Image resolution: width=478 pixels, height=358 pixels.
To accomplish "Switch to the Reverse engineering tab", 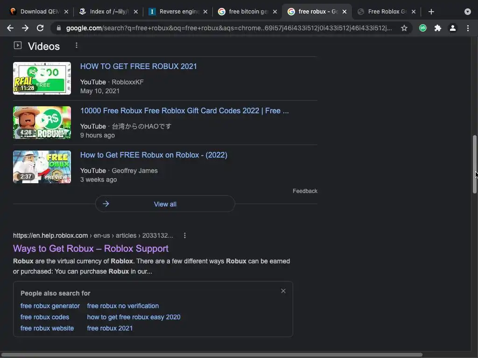I will [177, 12].
